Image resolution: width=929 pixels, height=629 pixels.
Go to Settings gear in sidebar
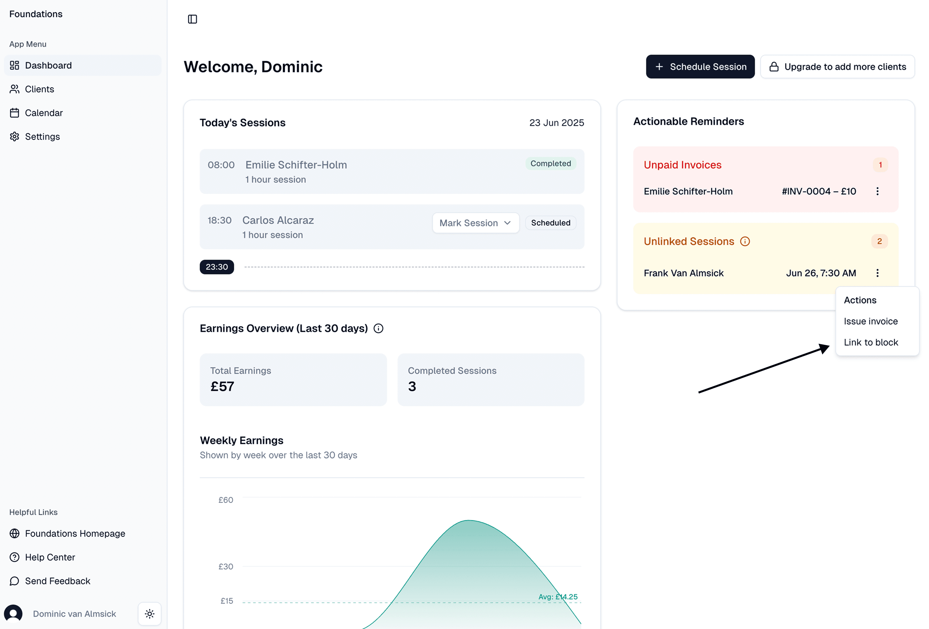pos(42,137)
